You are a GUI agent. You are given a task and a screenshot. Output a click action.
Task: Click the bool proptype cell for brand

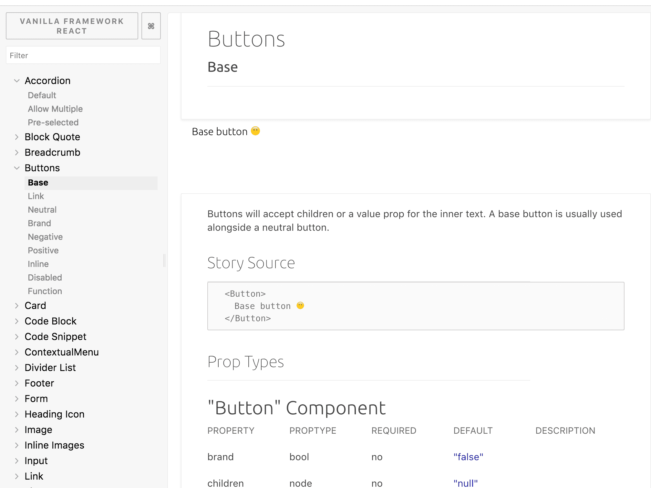coord(299,457)
